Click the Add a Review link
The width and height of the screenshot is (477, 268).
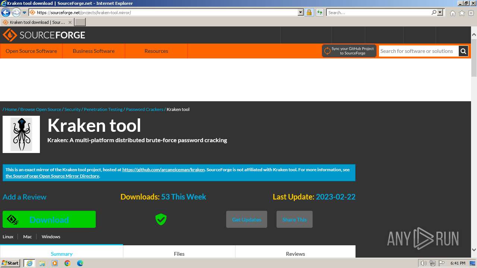pos(25,197)
